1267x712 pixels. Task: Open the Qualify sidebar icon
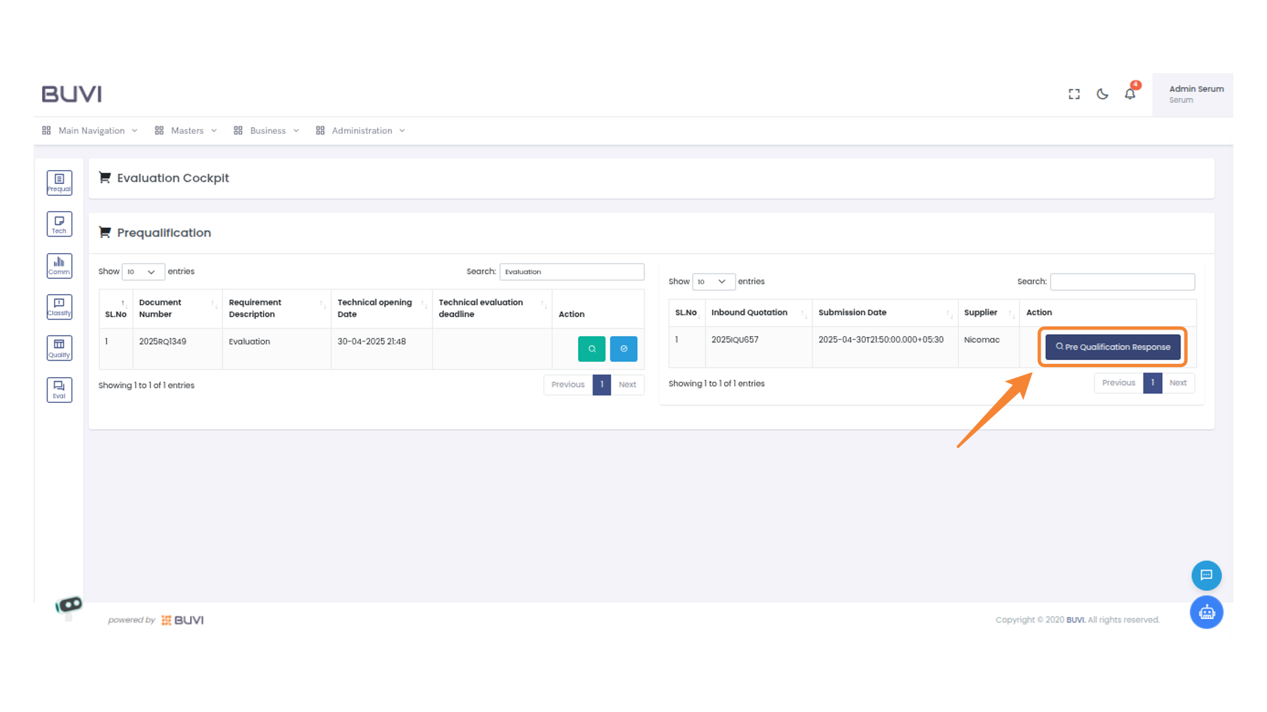(59, 348)
